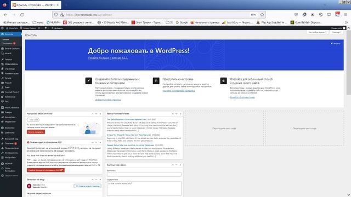Click the browser back arrow

[x=5, y=15]
